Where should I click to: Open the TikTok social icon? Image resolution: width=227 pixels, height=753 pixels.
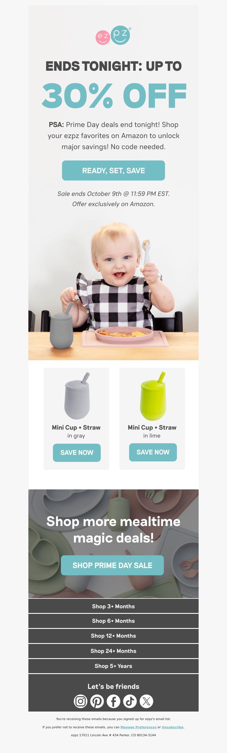coord(130,701)
